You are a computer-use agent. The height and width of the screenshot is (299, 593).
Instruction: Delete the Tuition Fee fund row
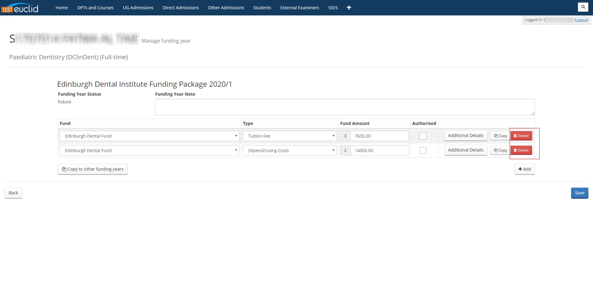point(521,136)
